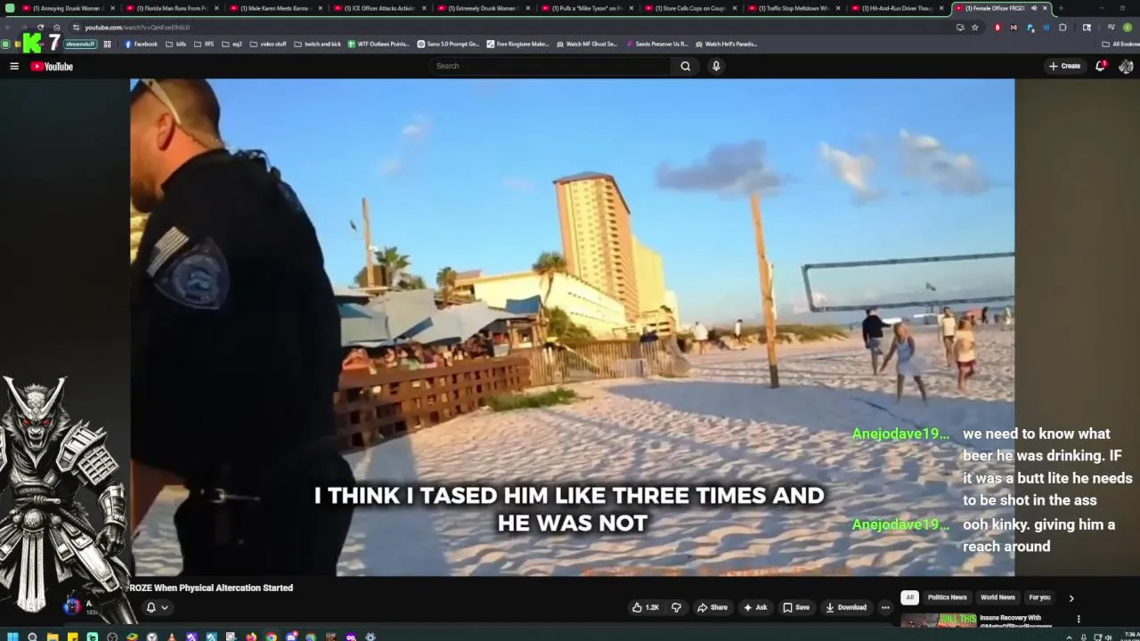
Task: Open YouTube notifications bell
Action: click(1101, 66)
